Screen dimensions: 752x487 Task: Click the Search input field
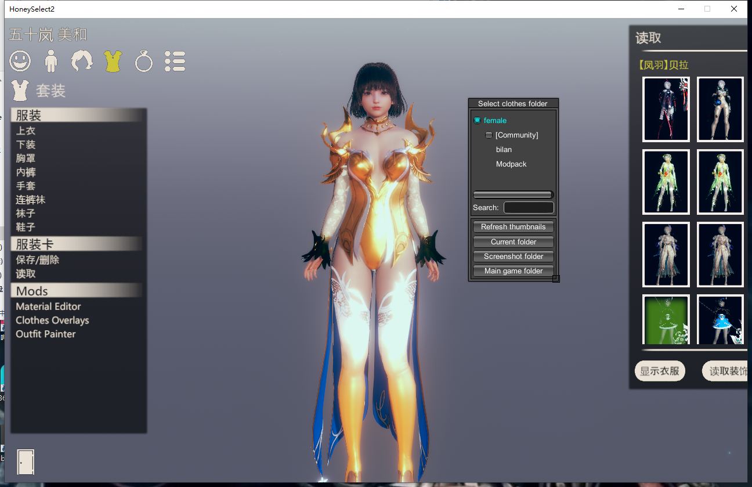click(x=529, y=208)
